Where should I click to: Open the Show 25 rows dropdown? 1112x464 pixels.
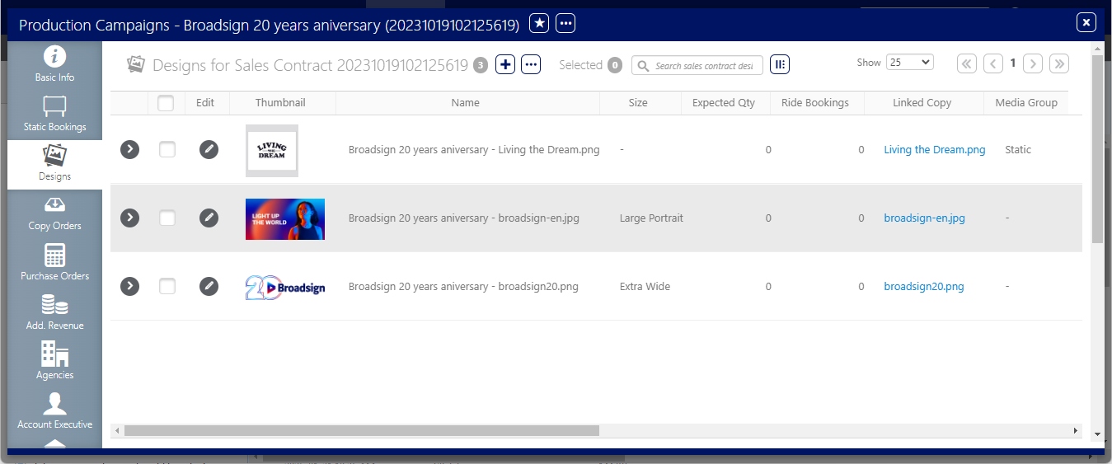910,62
